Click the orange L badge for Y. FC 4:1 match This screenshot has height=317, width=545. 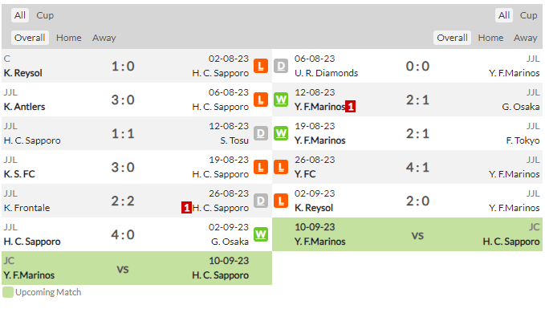click(x=281, y=167)
